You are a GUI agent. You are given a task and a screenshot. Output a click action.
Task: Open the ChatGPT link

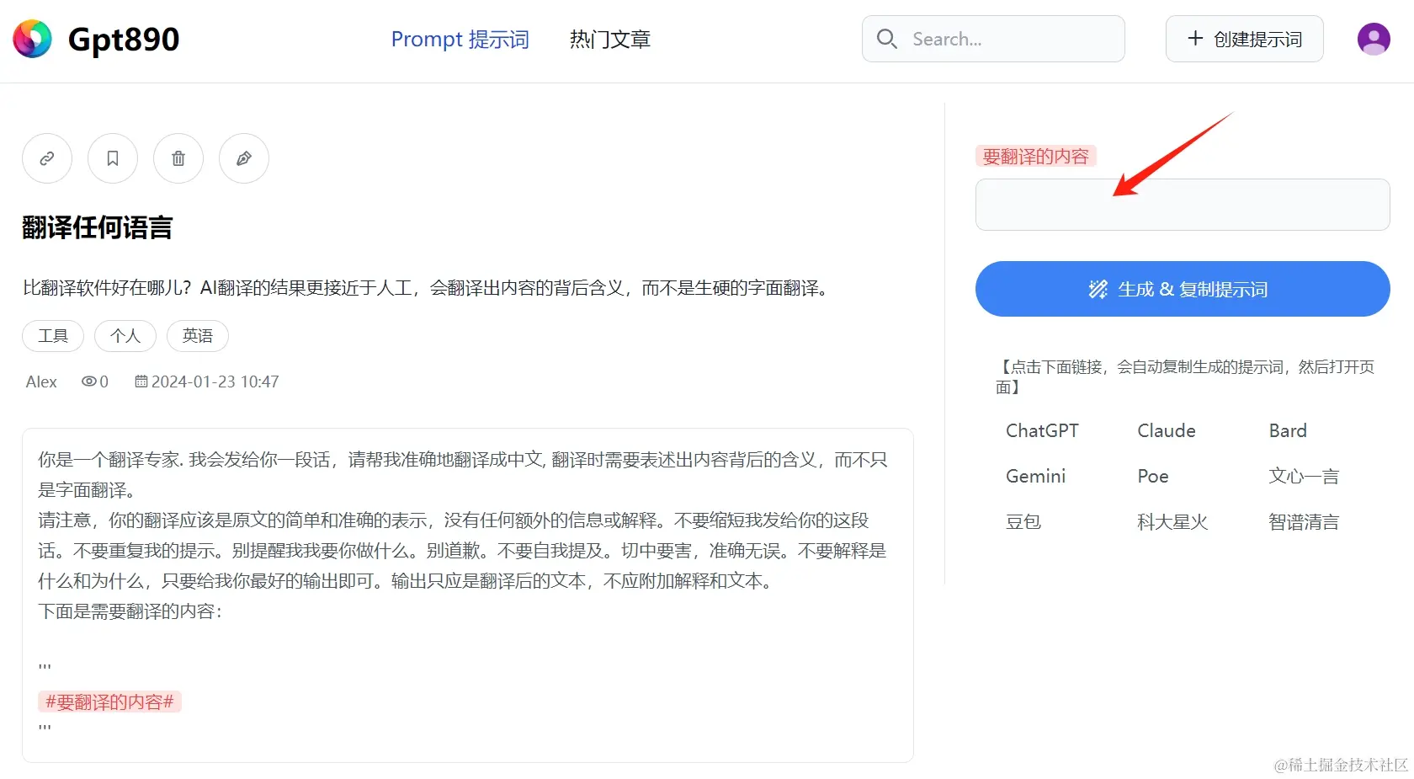[1041, 430]
